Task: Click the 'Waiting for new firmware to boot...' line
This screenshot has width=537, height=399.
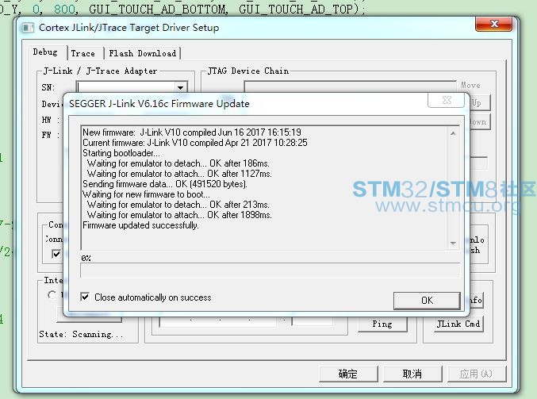Action: pos(146,194)
